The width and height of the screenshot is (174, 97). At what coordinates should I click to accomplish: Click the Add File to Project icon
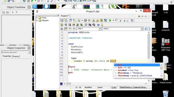click(94, 20)
